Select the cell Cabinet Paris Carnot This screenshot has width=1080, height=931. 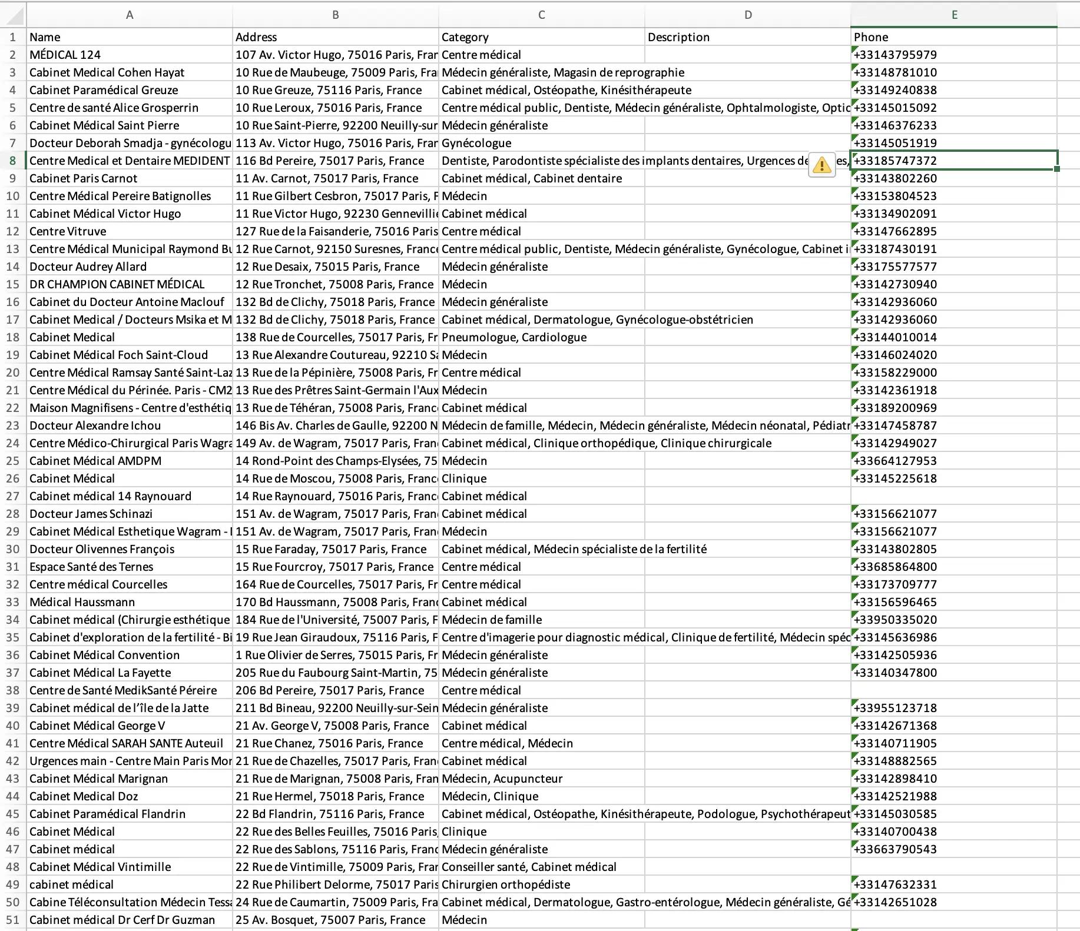coord(130,178)
